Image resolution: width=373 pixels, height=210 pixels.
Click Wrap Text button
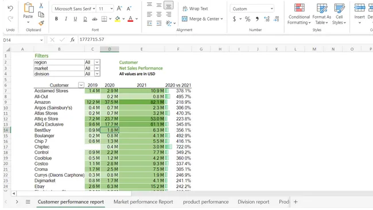tap(195, 9)
